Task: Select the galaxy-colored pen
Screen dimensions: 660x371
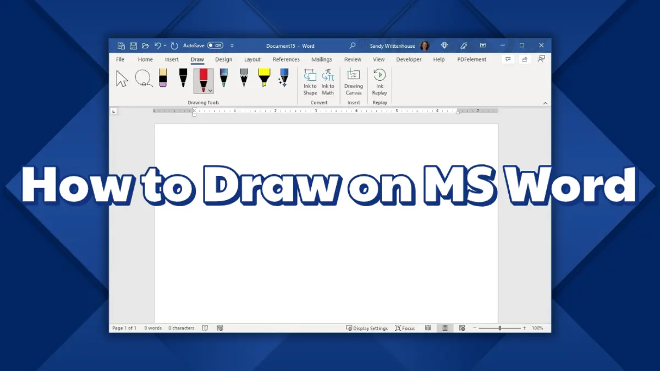Action: point(223,77)
